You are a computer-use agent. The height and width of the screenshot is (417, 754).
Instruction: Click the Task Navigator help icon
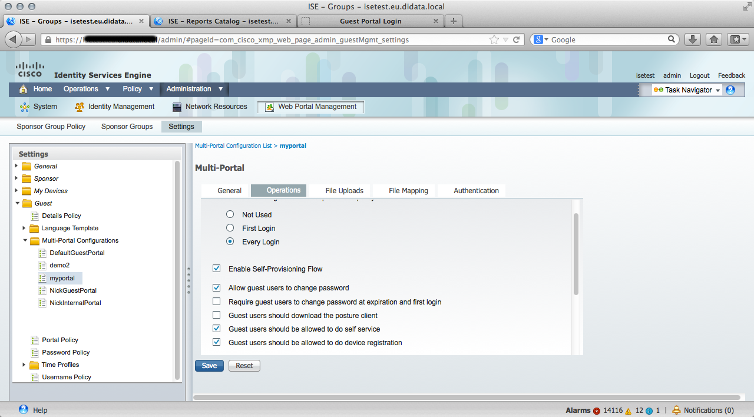coord(730,90)
